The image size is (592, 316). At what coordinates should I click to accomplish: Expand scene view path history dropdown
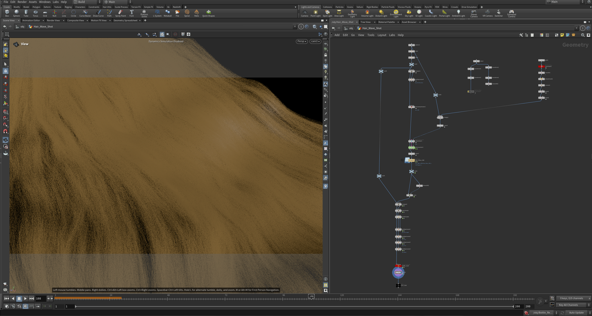295,27
